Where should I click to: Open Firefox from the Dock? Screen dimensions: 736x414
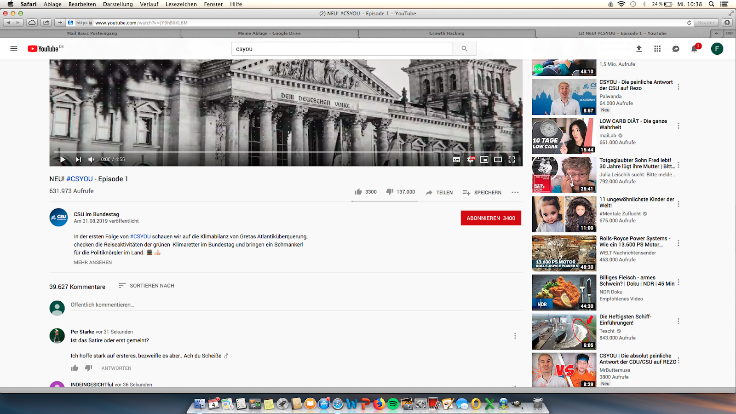point(379,404)
